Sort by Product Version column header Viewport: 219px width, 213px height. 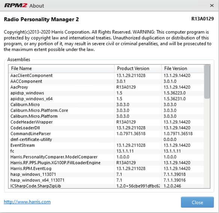[x=138, y=68]
